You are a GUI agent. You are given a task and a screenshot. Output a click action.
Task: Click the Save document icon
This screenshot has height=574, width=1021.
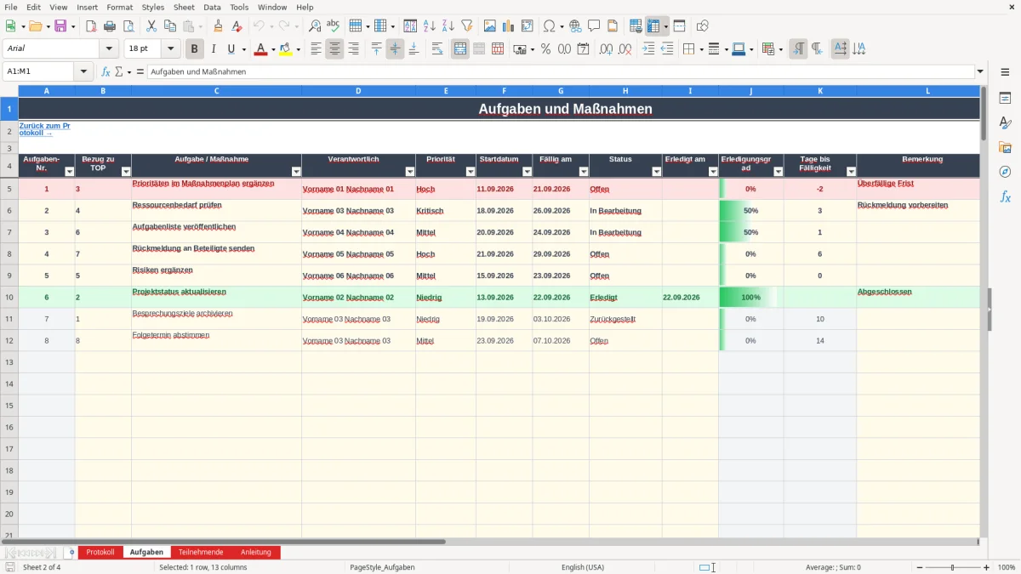coord(60,26)
